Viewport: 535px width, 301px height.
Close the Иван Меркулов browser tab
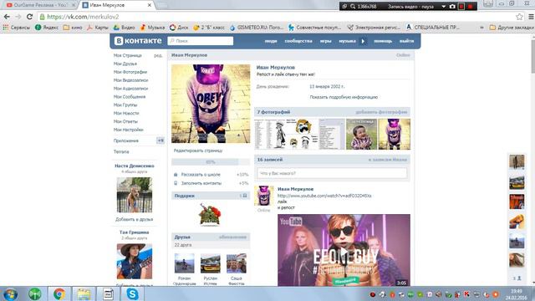point(149,5)
